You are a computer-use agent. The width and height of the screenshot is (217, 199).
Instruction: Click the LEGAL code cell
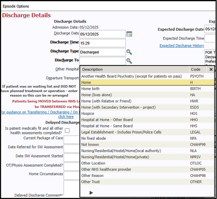(195, 132)
